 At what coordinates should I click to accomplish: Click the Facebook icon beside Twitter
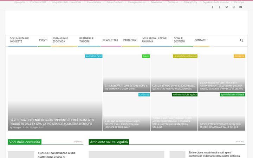click(220, 7)
